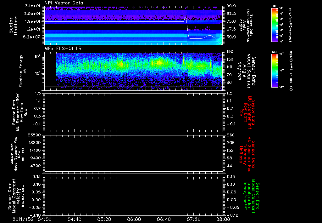
Task: Click the 05:20 time axis label
Action: click(104, 219)
